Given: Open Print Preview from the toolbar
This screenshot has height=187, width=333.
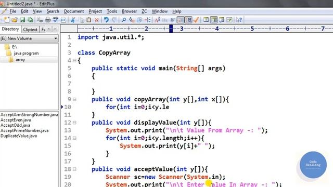Looking at the screenshot, I should (40, 20).
